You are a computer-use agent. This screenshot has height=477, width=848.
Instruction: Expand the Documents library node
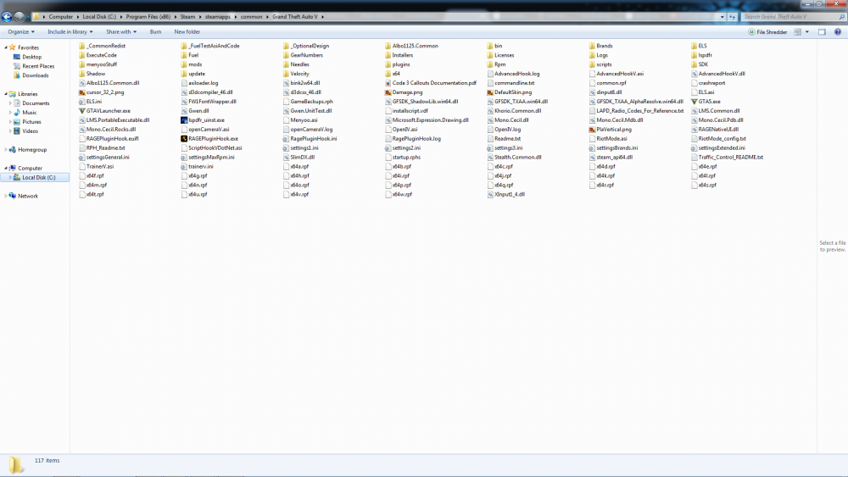10,103
